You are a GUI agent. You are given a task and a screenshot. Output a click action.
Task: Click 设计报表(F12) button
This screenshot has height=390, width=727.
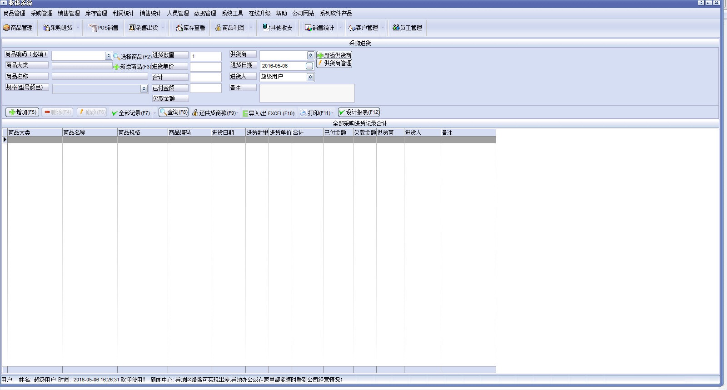coord(359,112)
